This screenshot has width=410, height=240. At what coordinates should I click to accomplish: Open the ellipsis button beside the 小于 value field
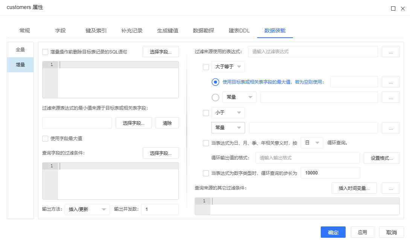[391, 128]
